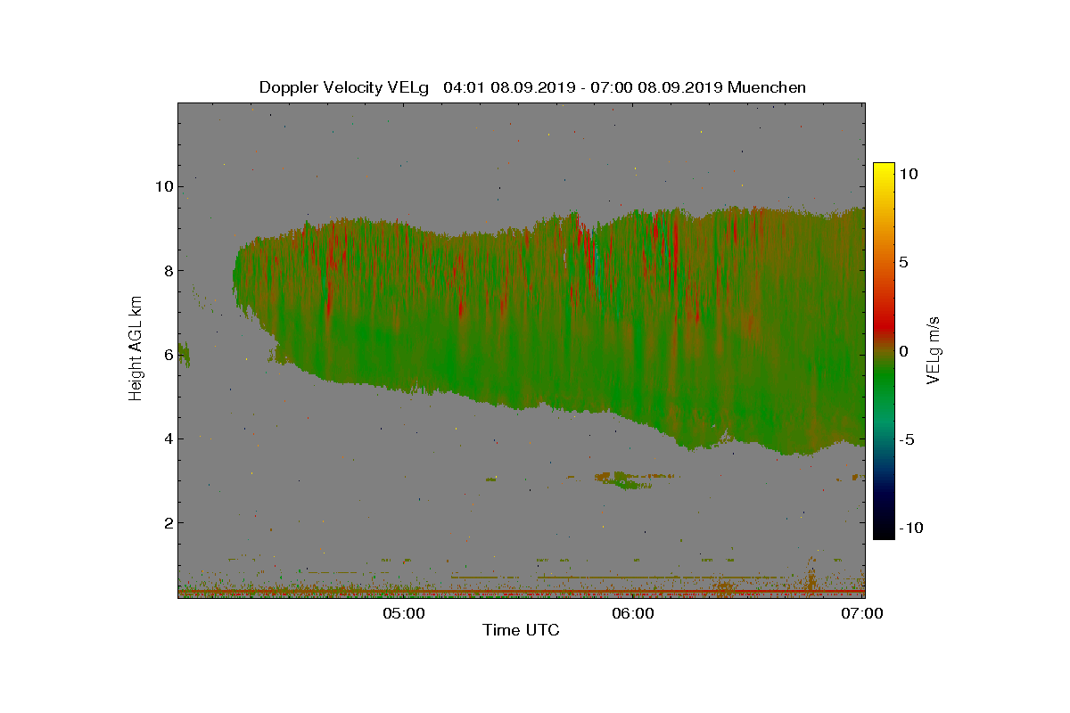Click the red ground-clutter line at plot bottom
Image resolution: width=1070 pixels, height=713 pixels.
coord(521,591)
